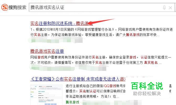Click the microphone voice search icon

click(164, 8)
